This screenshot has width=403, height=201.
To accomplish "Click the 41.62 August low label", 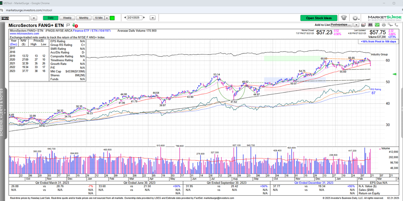I will point(234,102).
